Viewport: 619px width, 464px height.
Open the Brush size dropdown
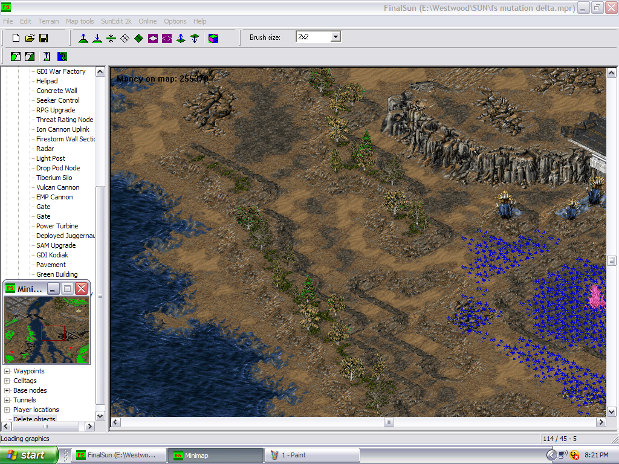coord(335,37)
